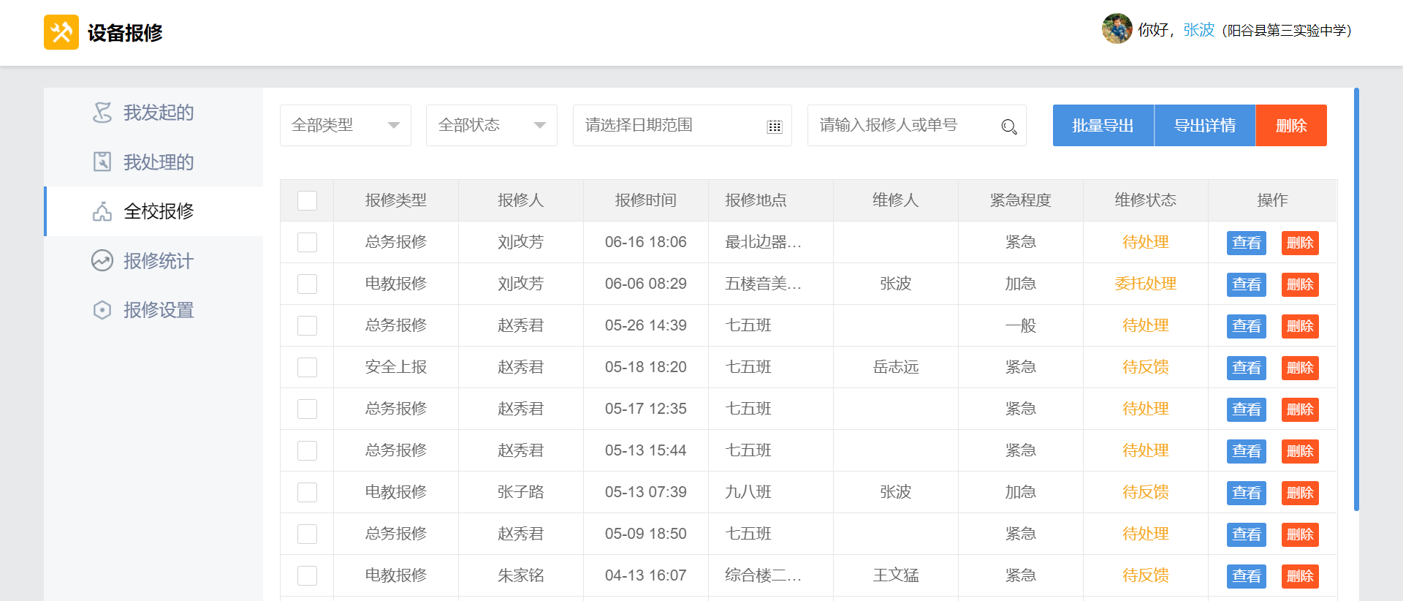Check the row dated 06-06 08:29
The height and width of the screenshot is (601, 1403).
pos(308,284)
